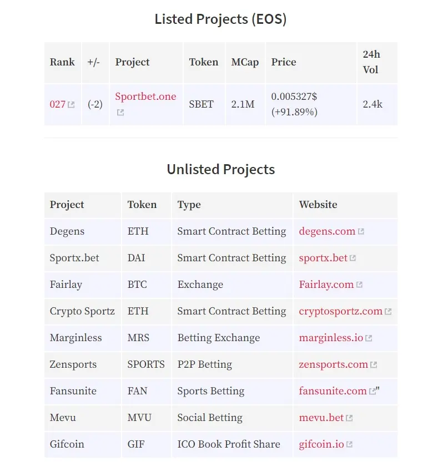The width and height of the screenshot is (438, 467).
Task: Click external link icon next to mevu.bet
Action: (349, 418)
